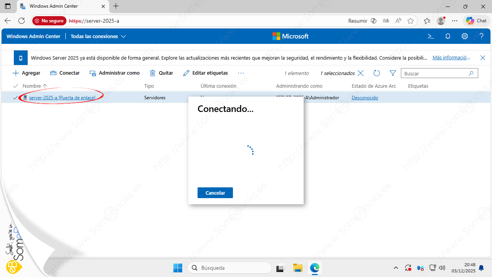Open the more actions ellipsis menu
Image resolution: width=492 pixels, height=277 pixels.
[241, 73]
